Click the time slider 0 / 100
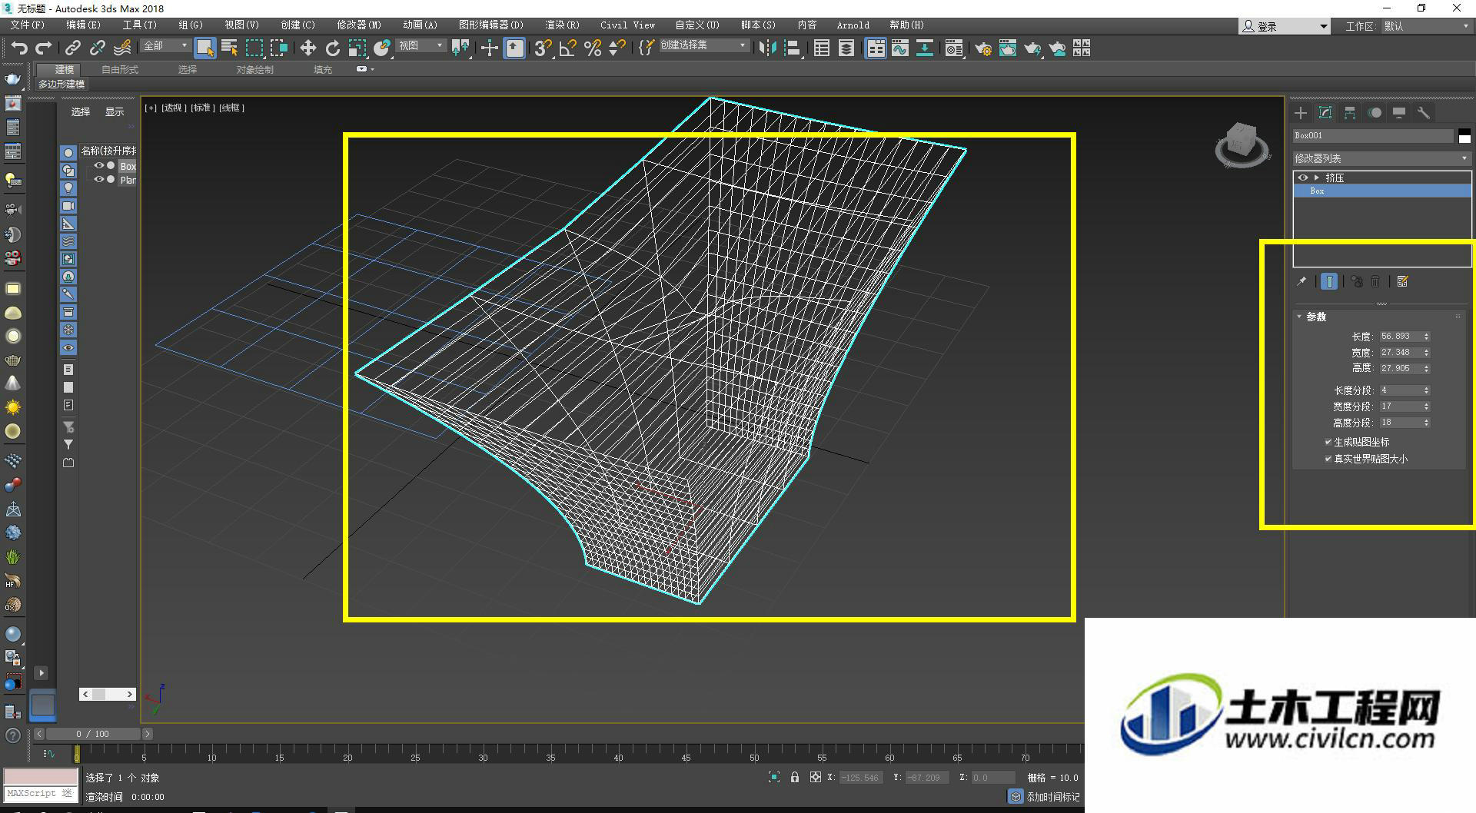This screenshot has width=1476, height=813. pos(92,734)
